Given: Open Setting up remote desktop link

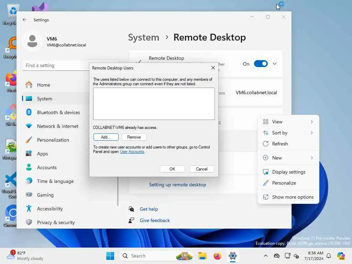Looking at the screenshot, I should pos(178,185).
